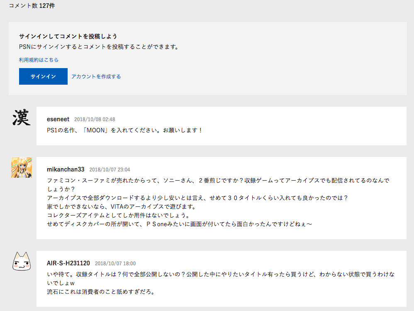Click the line コレクターズアイテムとしてしか用件はないでしょう。
This screenshot has width=414, height=311.
(119, 215)
